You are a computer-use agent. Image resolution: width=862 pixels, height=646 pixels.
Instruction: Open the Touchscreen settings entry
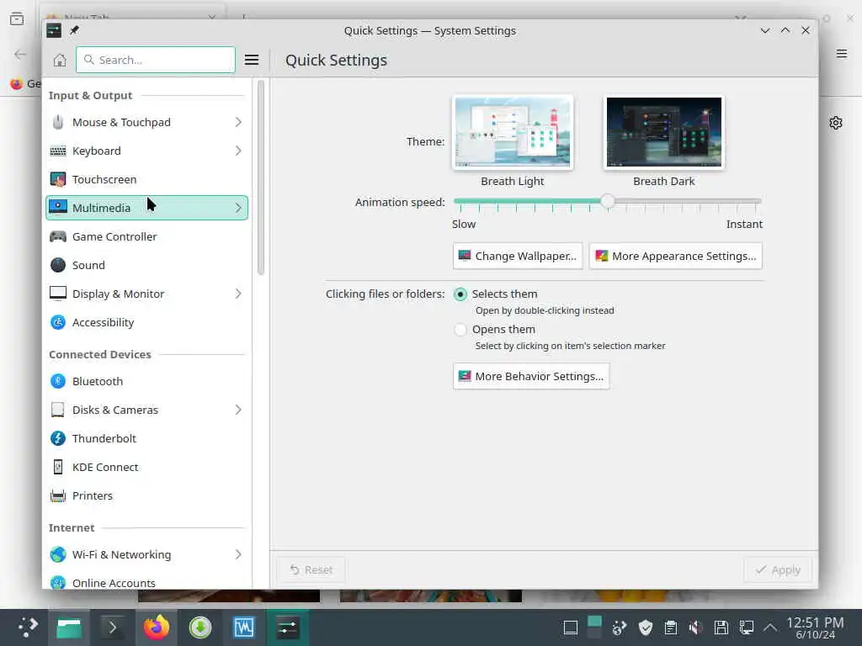tap(146, 179)
